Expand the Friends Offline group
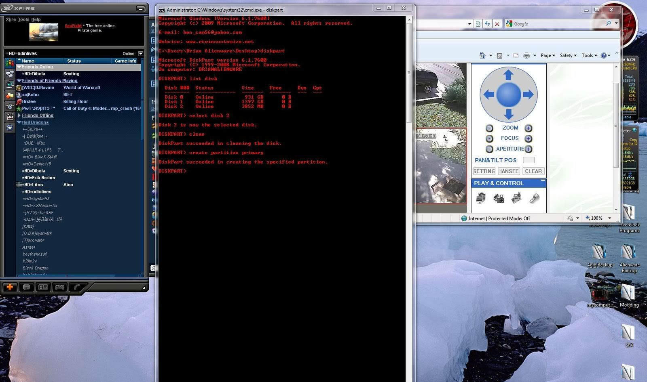Screen dimensions: 647x382 click(19, 115)
